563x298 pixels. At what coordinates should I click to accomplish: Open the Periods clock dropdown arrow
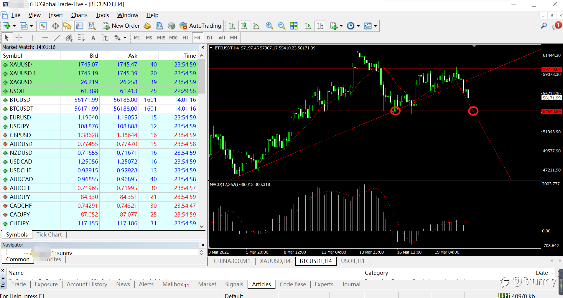pyautogui.click(x=358, y=26)
